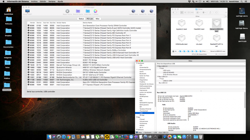250x140 pixels.
Task: Open the Dropbox folder on the desktop
Action: 8,32
